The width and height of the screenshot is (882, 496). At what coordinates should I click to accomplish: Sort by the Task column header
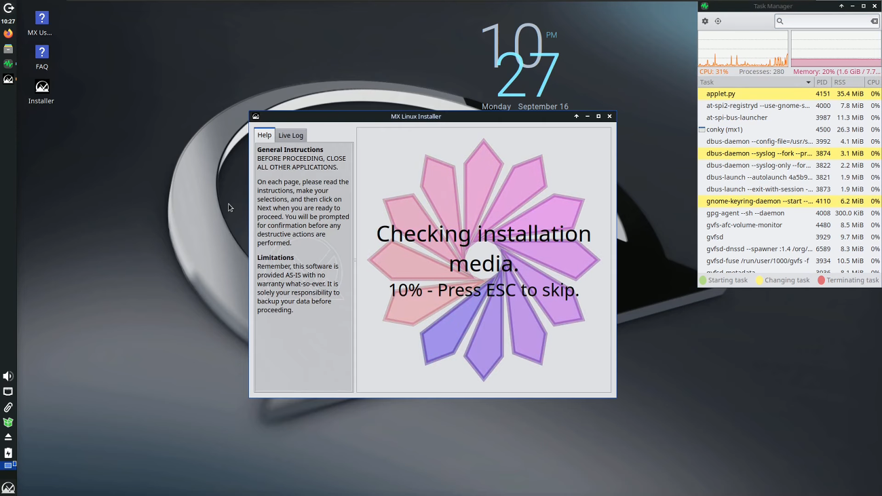point(756,82)
